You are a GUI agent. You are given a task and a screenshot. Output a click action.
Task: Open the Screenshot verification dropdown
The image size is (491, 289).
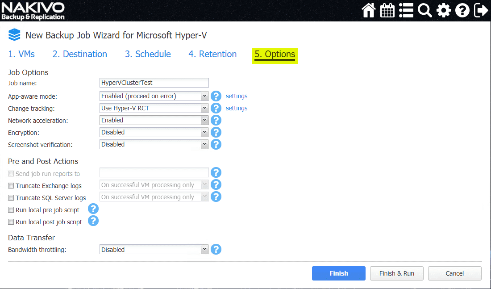(x=154, y=144)
